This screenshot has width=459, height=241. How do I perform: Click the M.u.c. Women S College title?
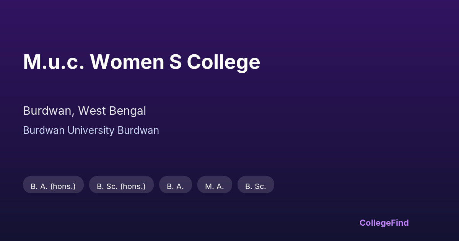pyautogui.click(x=142, y=62)
